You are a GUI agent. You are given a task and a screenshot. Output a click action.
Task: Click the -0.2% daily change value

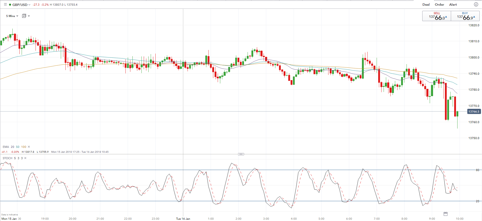tap(45, 5)
